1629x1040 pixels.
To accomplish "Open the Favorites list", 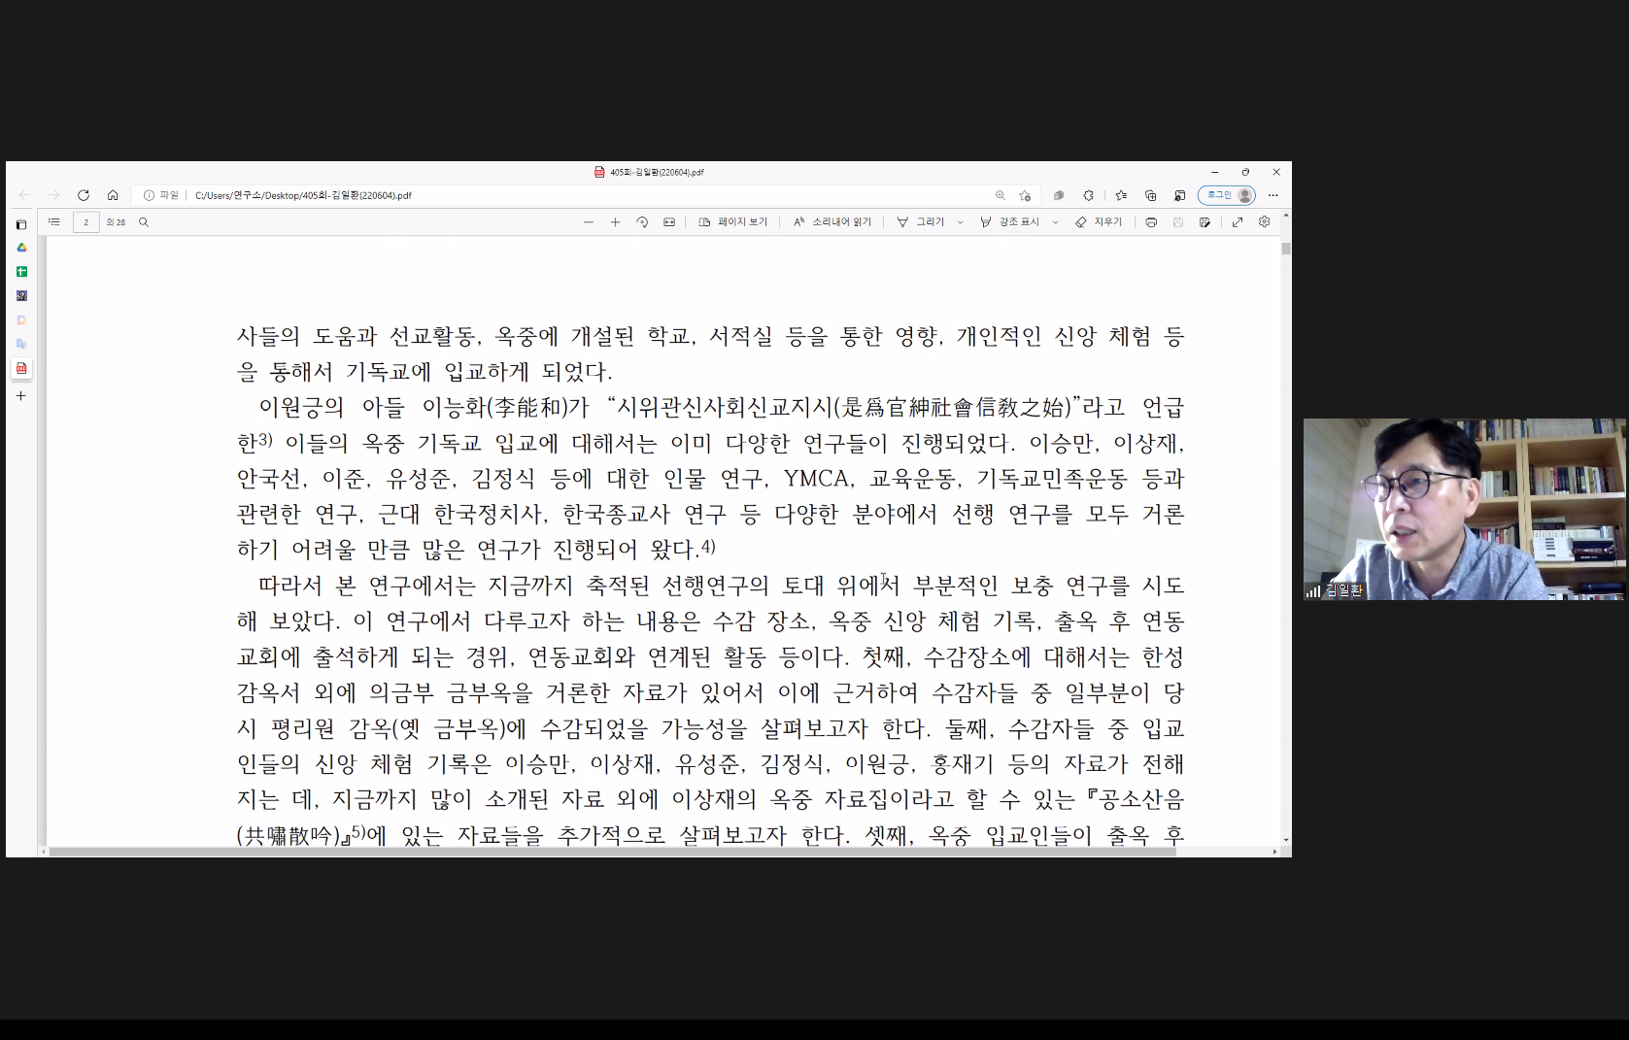I will click(1121, 195).
